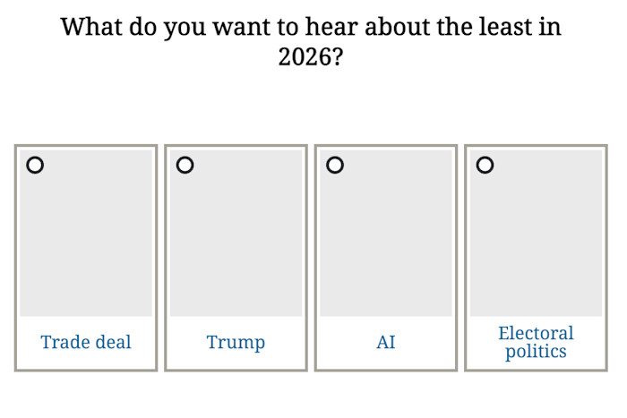
Task: Click the "Trade deal" text label
Action: [86, 342]
